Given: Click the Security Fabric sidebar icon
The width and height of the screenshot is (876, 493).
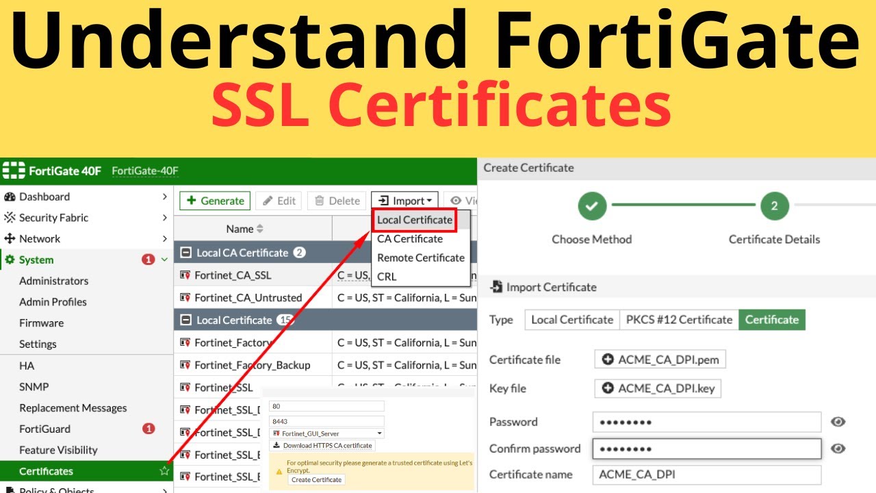Looking at the screenshot, I should click(10, 218).
